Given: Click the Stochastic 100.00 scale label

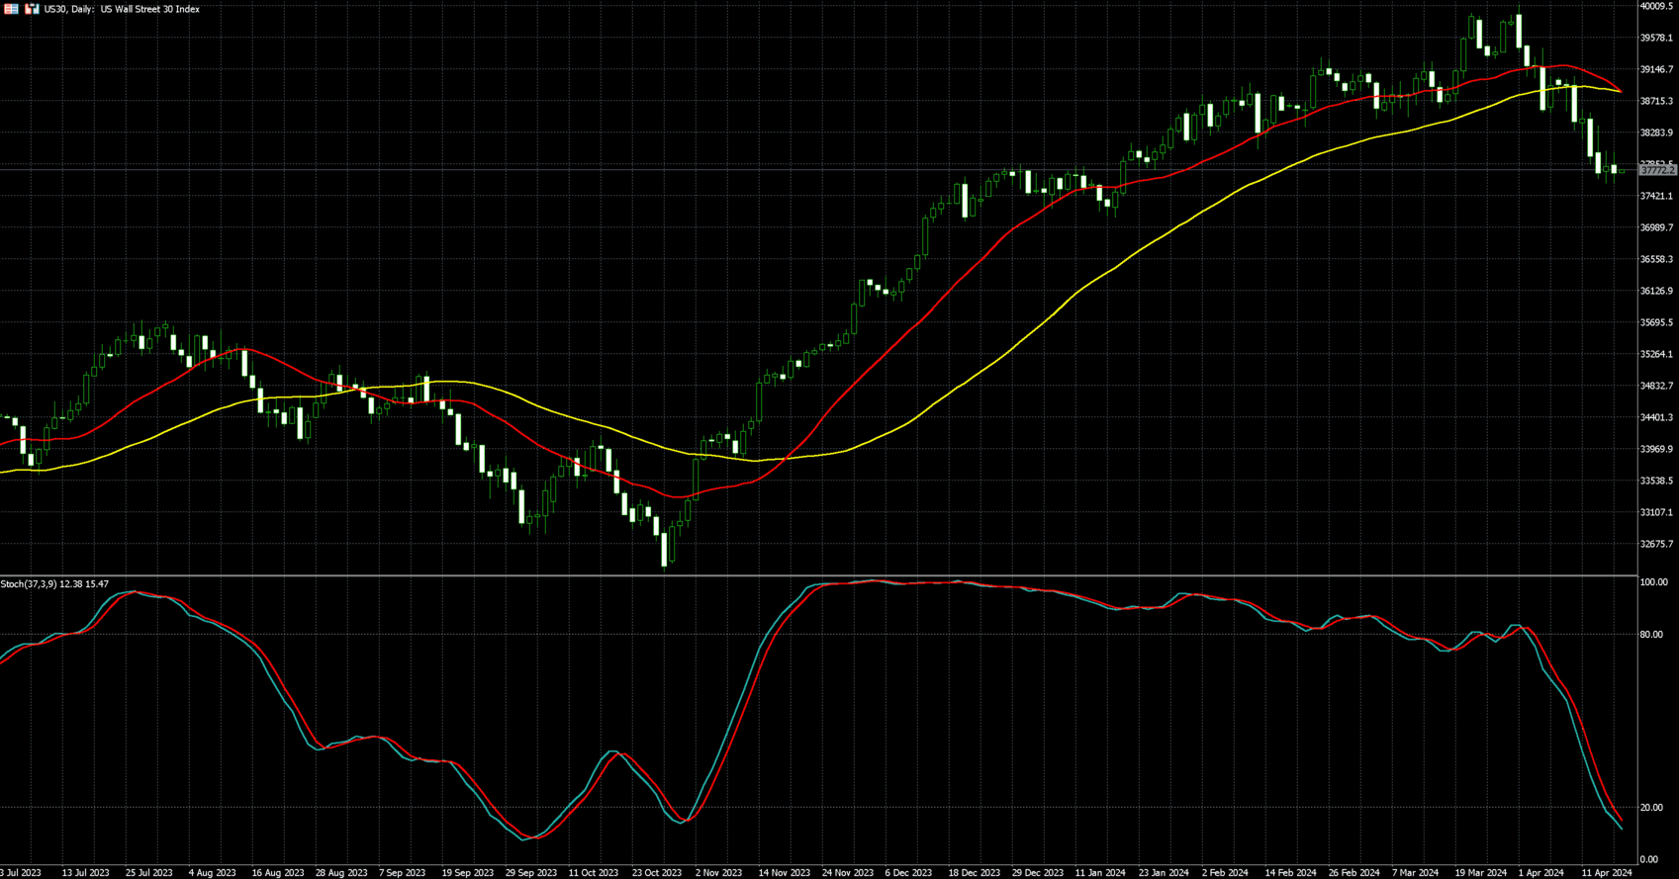Looking at the screenshot, I should click(x=1653, y=582).
